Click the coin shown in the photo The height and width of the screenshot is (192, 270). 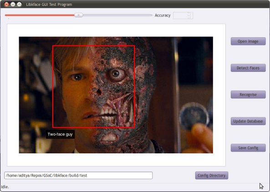coord(194,116)
